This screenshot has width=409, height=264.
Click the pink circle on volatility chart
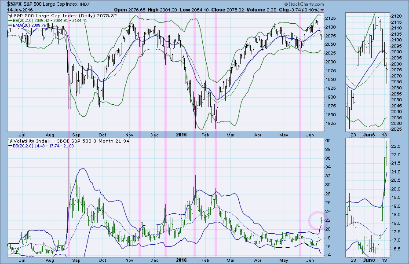point(318,220)
